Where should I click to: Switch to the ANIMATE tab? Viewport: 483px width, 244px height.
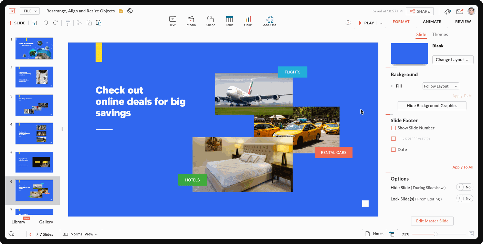(432, 22)
